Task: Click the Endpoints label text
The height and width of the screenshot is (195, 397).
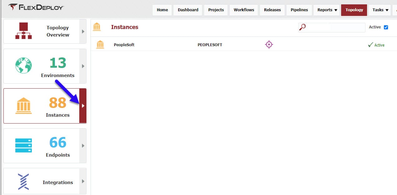Action: point(58,155)
